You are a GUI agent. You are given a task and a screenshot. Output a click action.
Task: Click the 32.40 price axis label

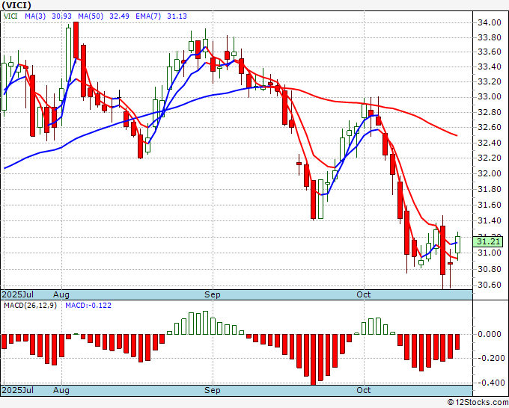point(490,143)
